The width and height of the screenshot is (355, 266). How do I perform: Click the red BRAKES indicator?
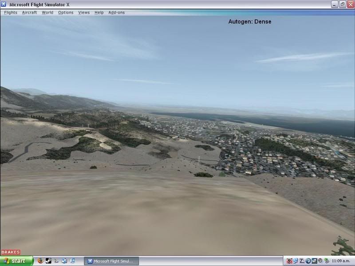pos(10,252)
